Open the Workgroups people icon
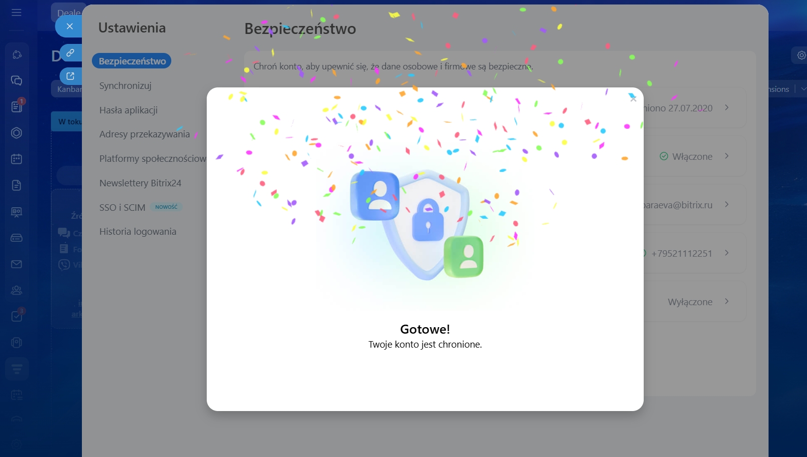This screenshot has width=807, height=457. tap(16, 290)
